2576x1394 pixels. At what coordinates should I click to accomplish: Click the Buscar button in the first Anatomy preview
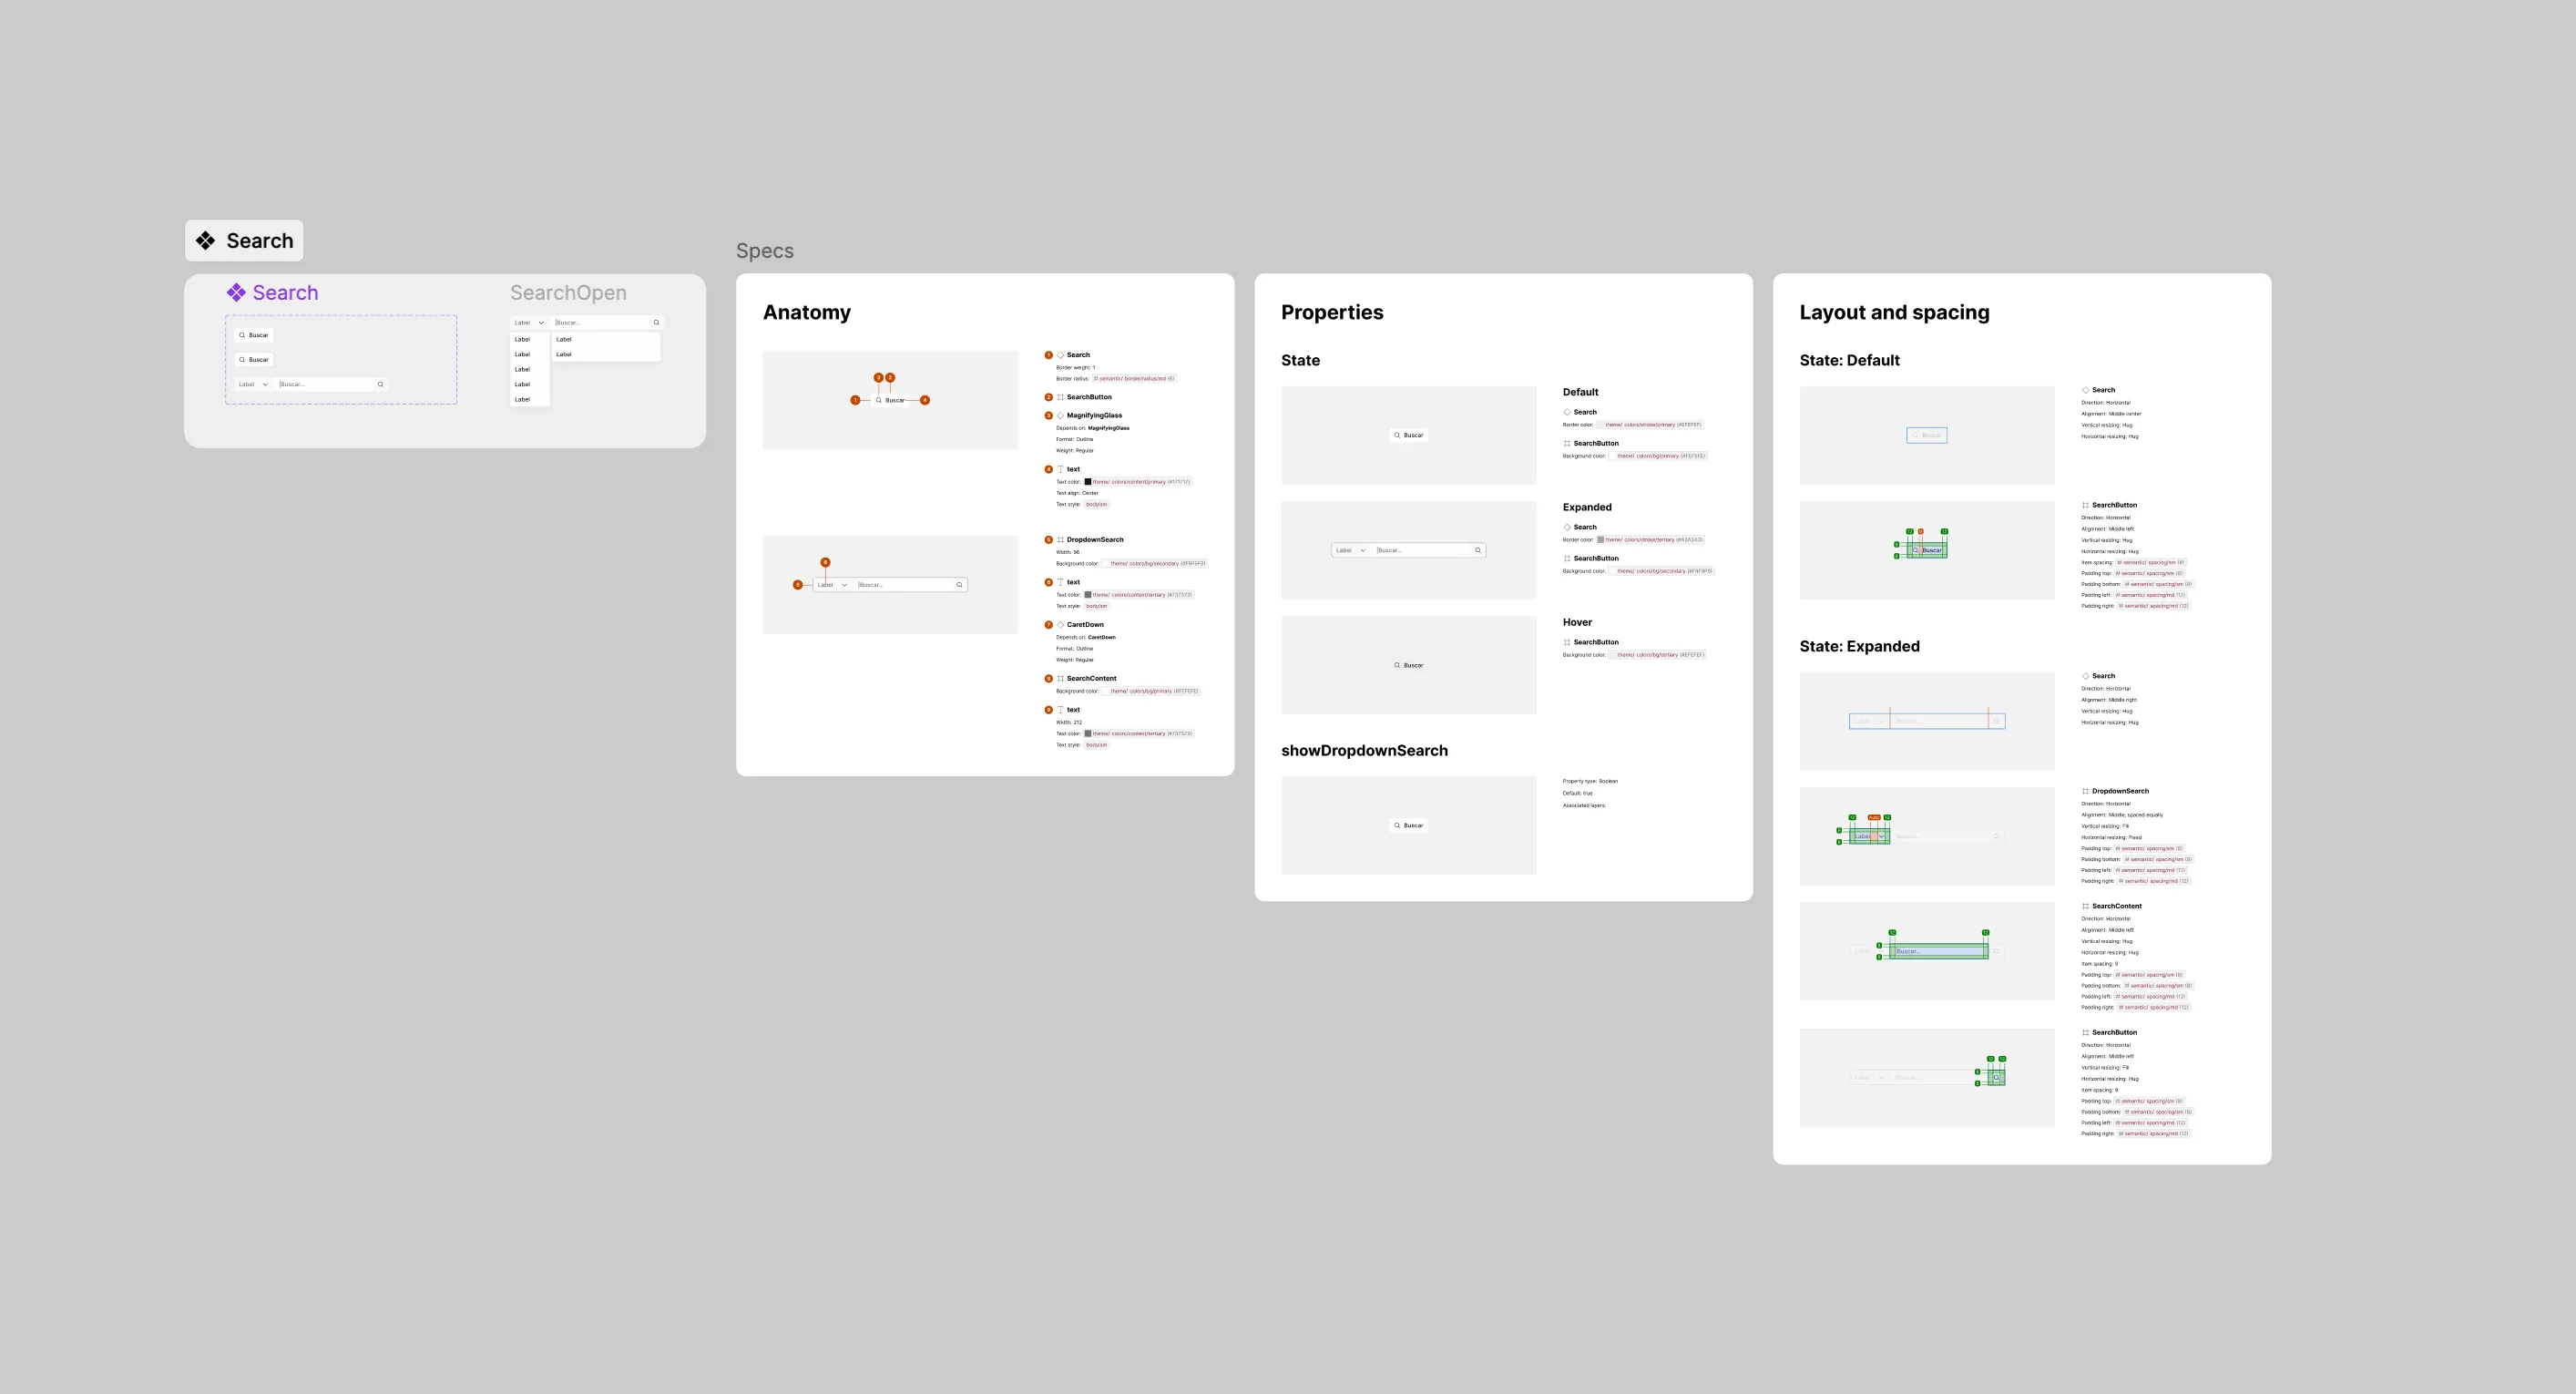[890, 400]
